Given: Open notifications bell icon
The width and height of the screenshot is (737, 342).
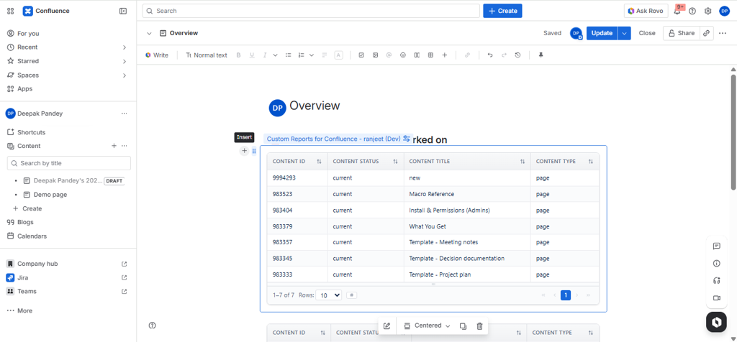Looking at the screenshot, I should point(677,11).
